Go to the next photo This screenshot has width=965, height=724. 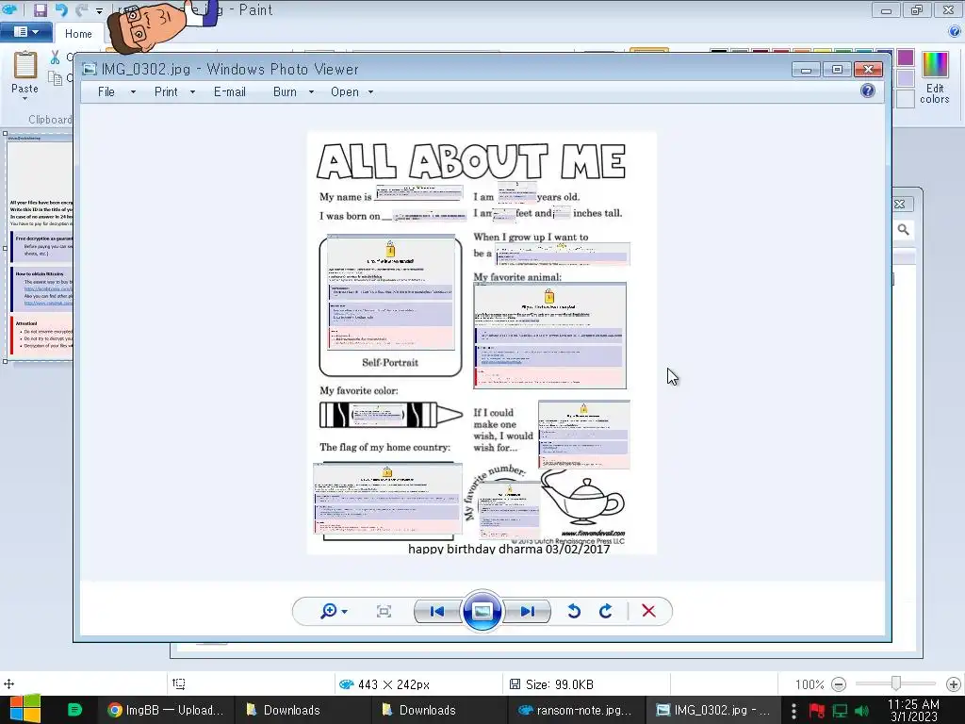(x=528, y=611)
